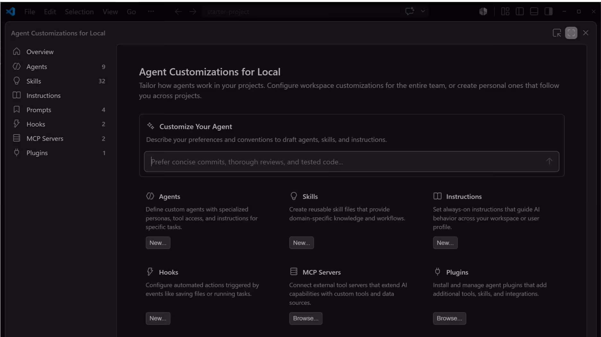Click New under Instructions card
Image resolution: width=601 pixels, height=337 pixels.
(445, 243)
